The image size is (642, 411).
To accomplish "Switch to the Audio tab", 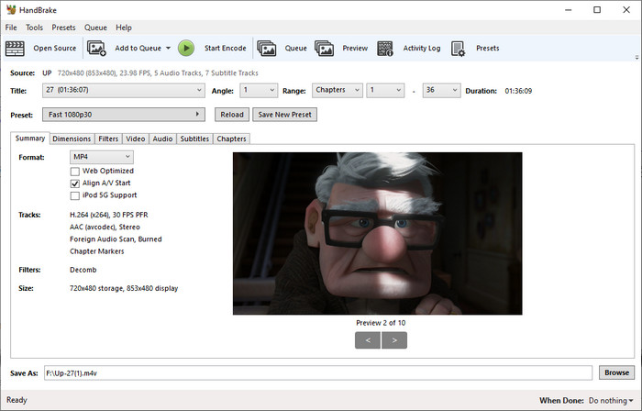I will pos(162,139).
